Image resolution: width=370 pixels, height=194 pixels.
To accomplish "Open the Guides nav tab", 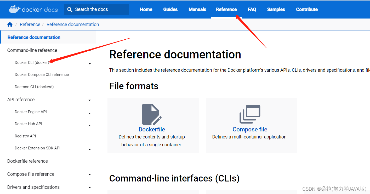I will pyautogui.click(x=170, y=9).
